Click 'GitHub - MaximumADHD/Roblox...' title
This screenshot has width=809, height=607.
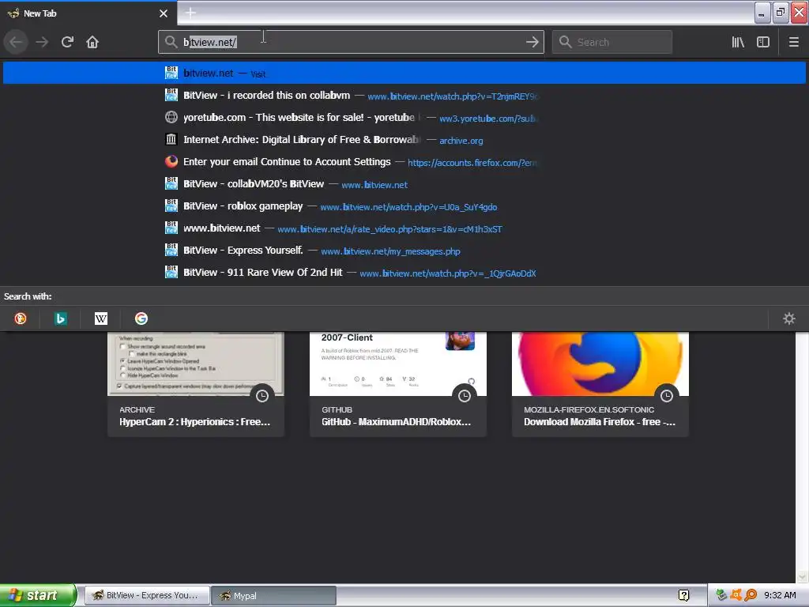click(397, 422)
